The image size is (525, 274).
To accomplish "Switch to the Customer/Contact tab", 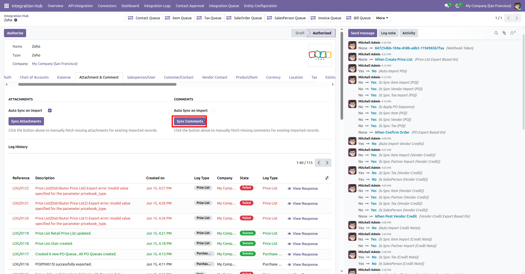I will [179, 77].
